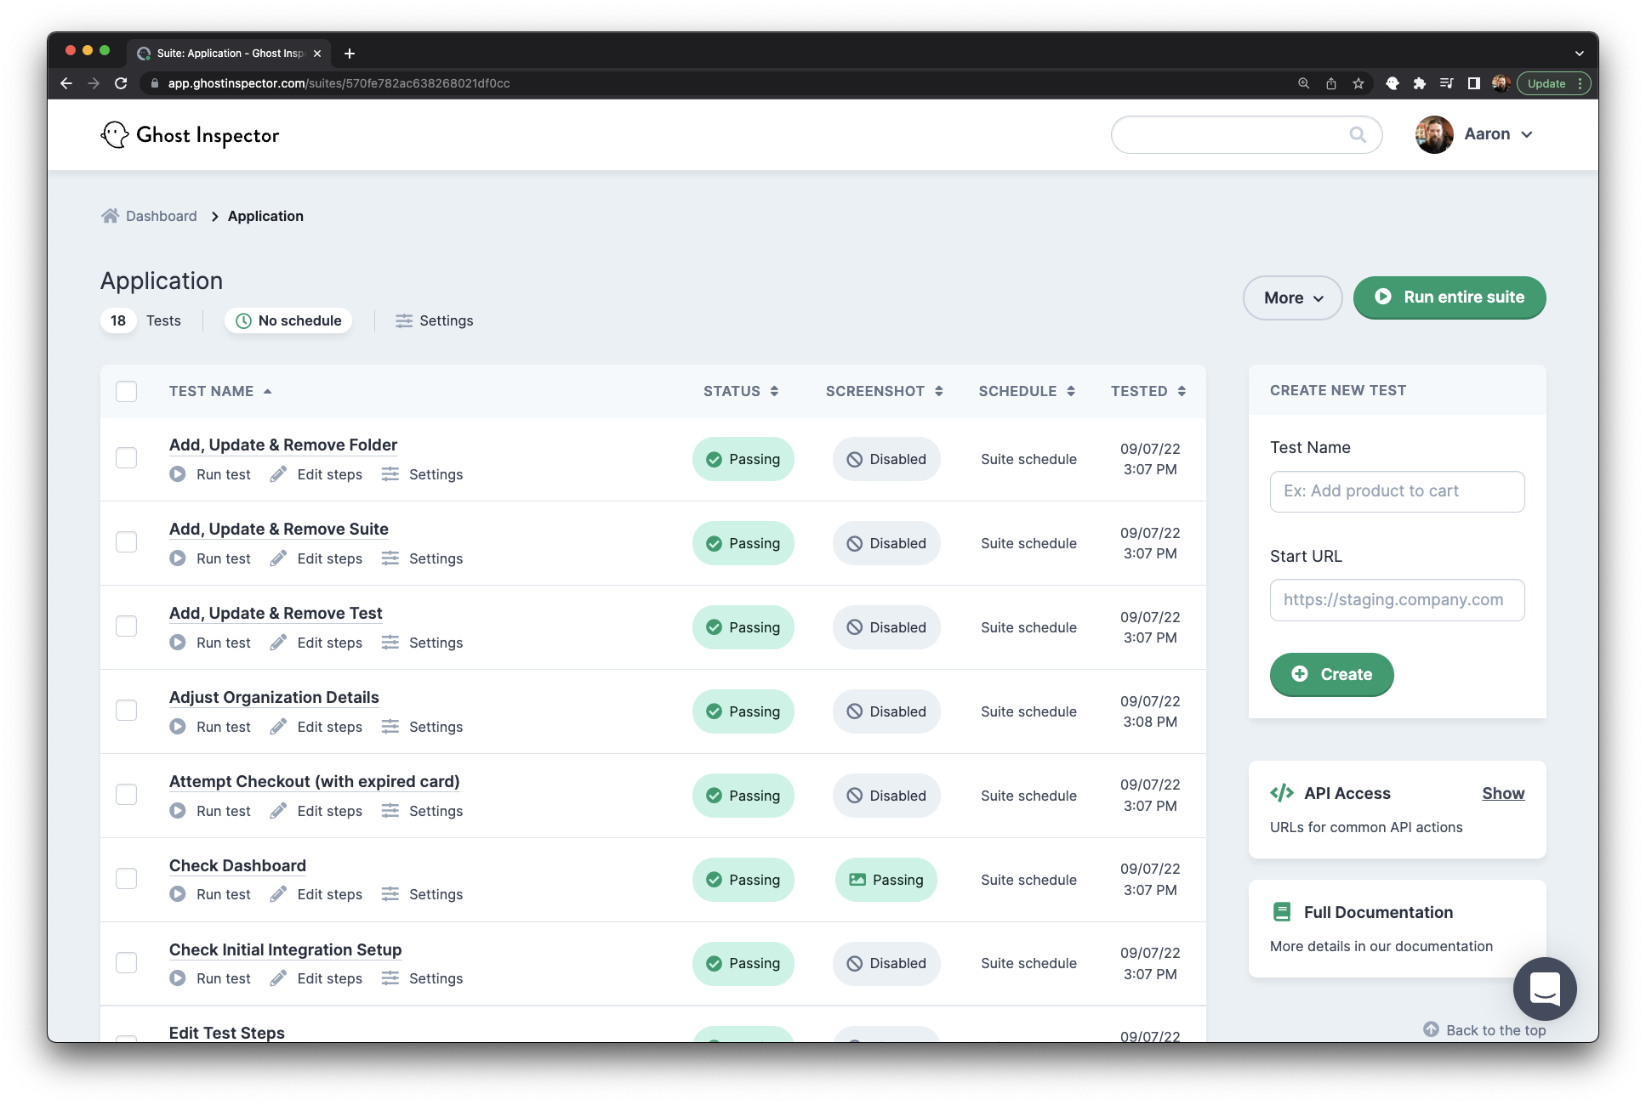The height and width of the screenshot is (1105, 1646).
Task: Click the search magnifier icon
Action: [1358, 135]
